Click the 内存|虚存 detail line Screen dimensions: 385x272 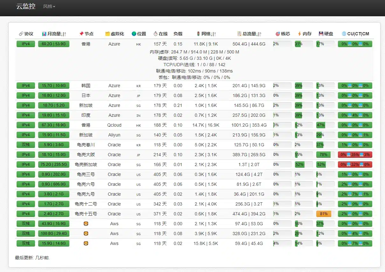pos(194,52)
